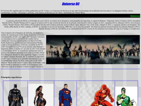Click the text 'Universo Liga de la Justicia'
The image size is (141, 106).
click(12, 67)
